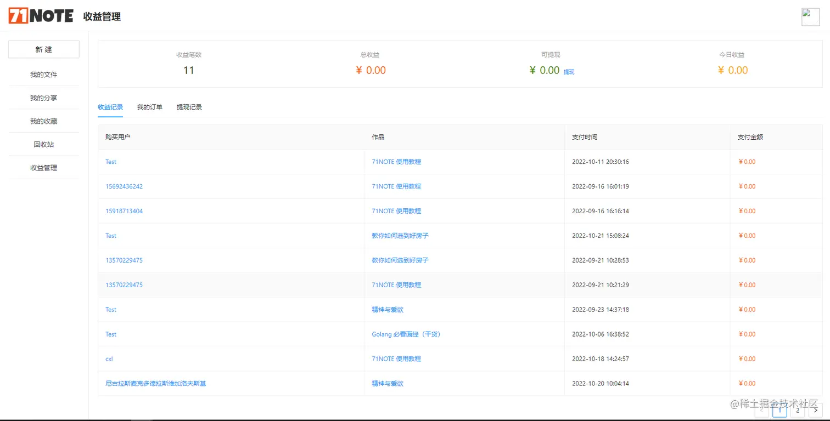
Task: Open buyer 尼古拉斯麦克多德拉斯维加洛夫斯基
Action: 156,384
